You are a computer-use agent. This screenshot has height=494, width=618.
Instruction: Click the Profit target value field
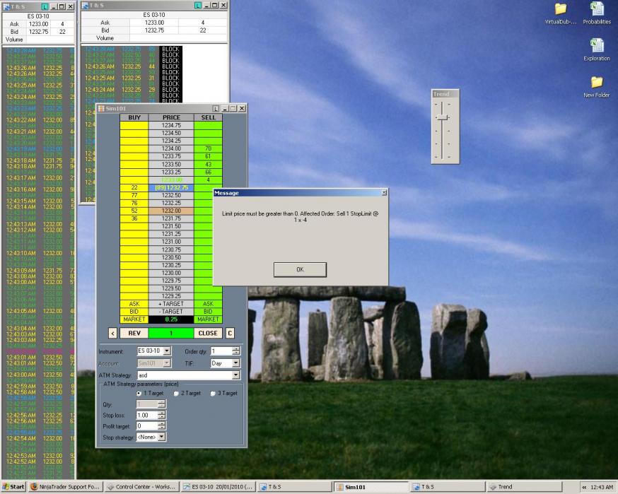click(x=147, y=426)
